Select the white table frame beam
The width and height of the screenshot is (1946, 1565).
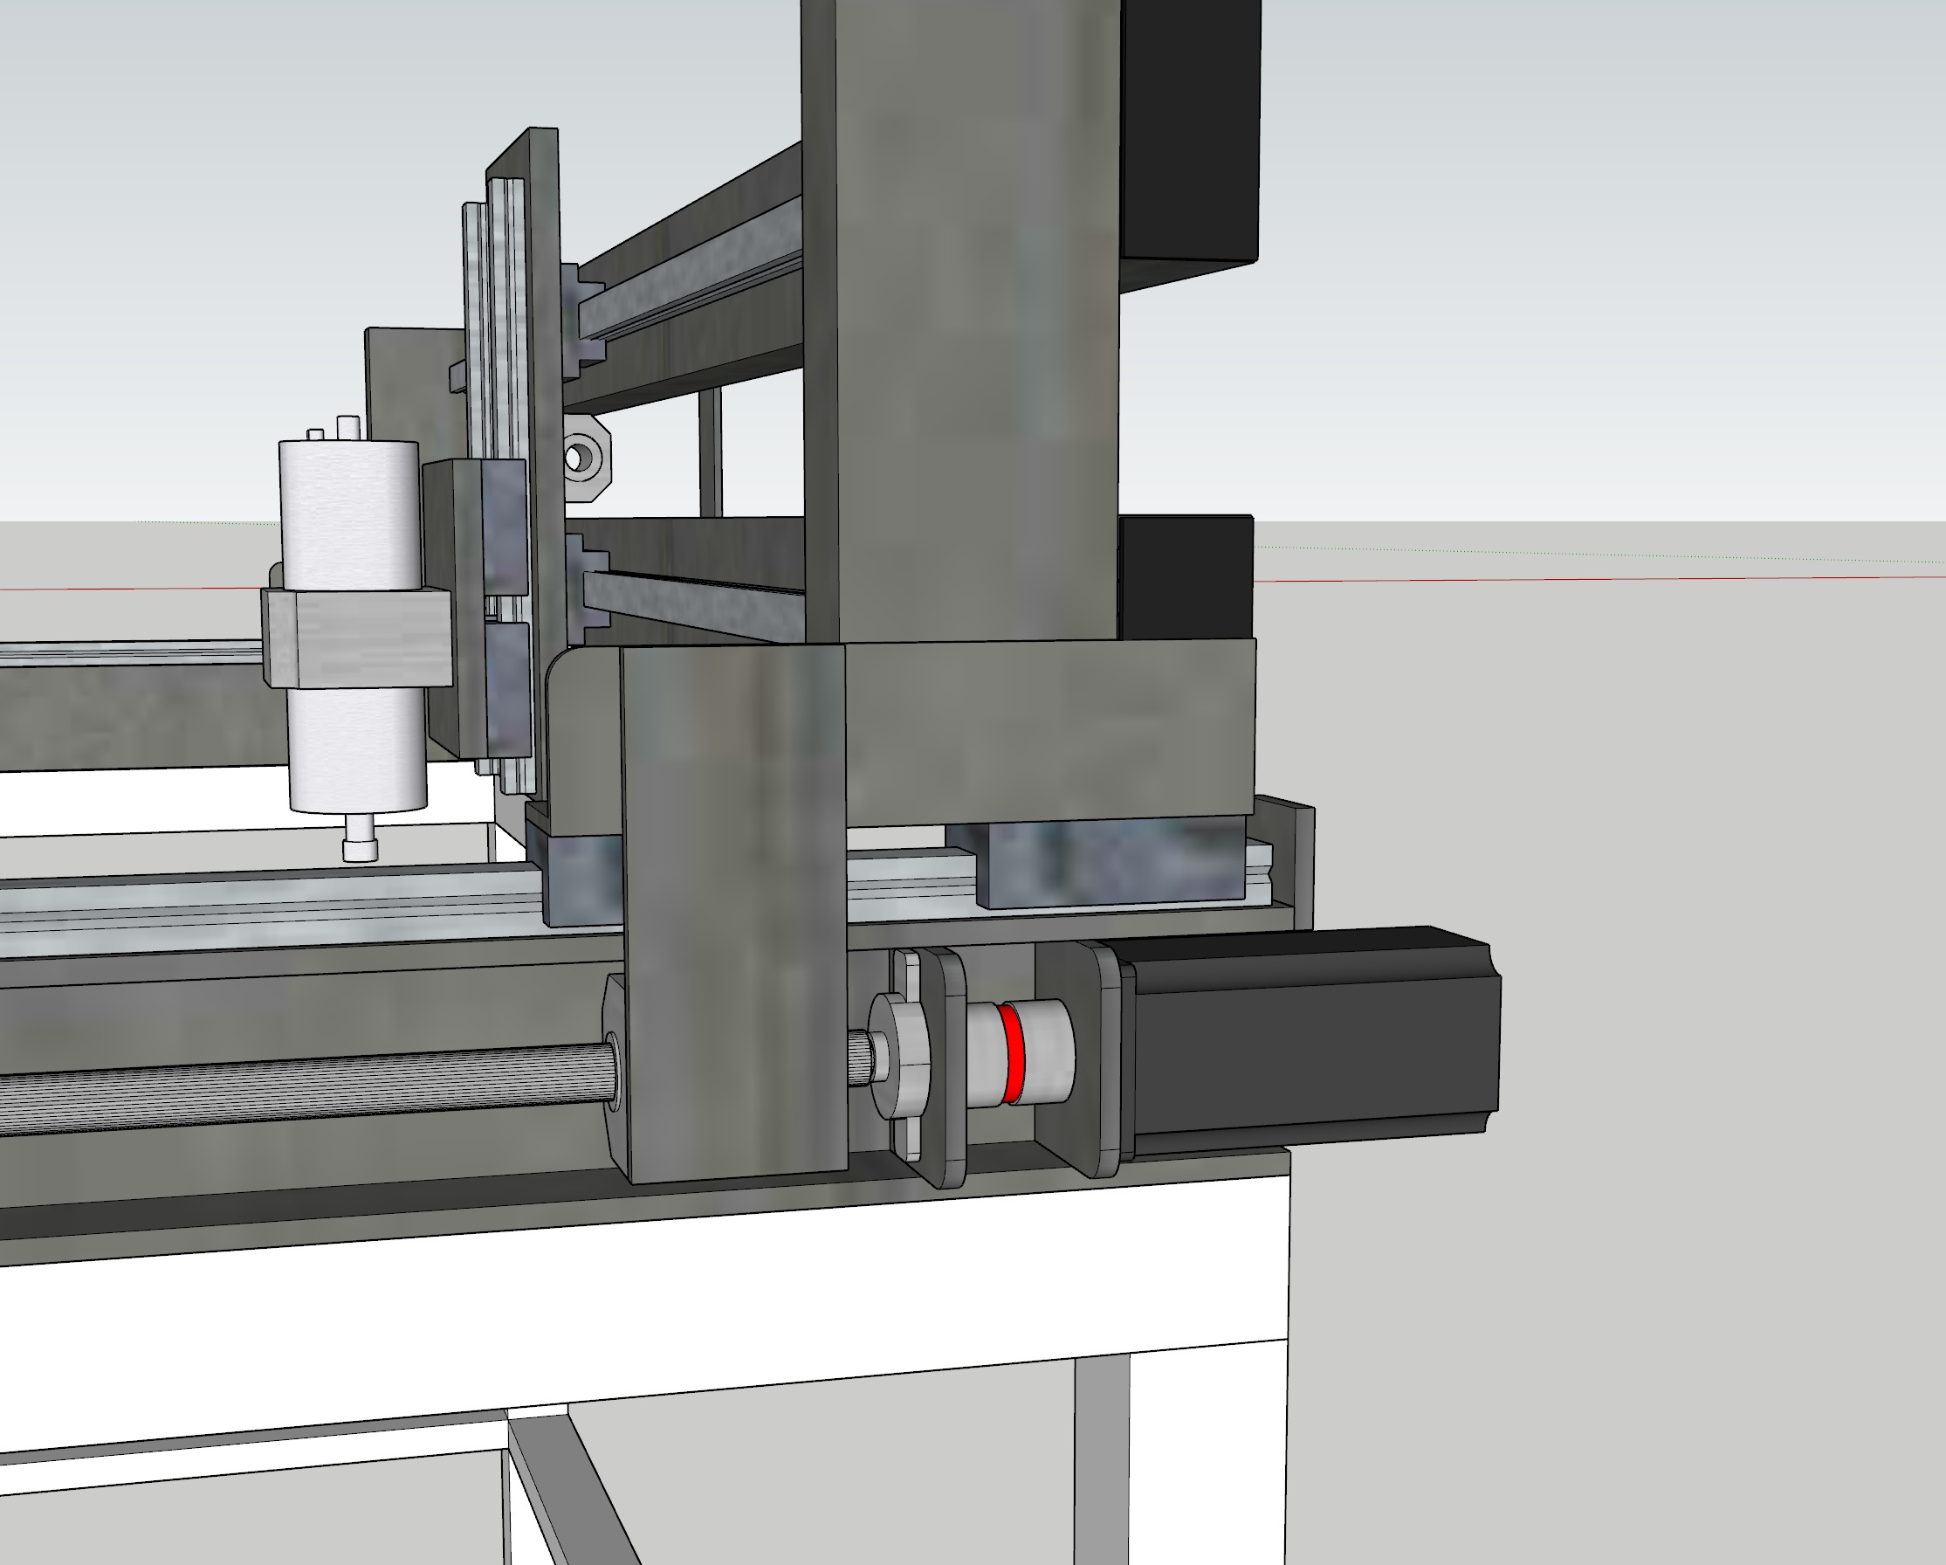[632, 1309]
